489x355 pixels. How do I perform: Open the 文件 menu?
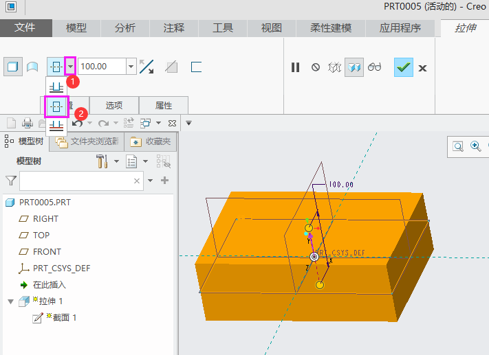tap(25, 28)
